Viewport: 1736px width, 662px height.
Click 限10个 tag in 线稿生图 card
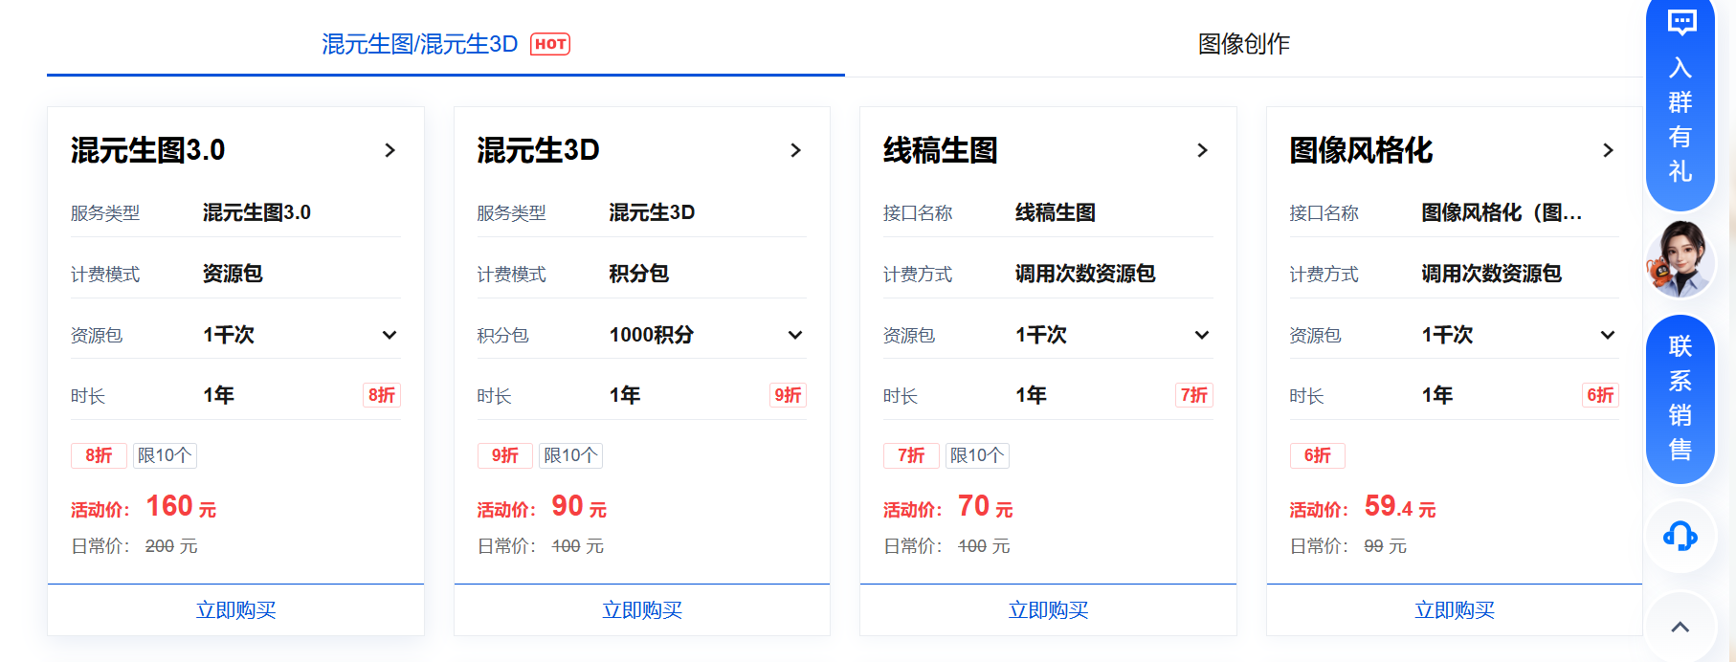click(x=977, y=455)
